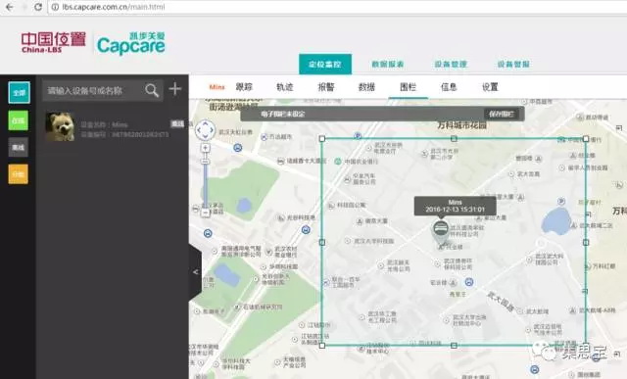Click the magnifier search icon
627x379 pixels.
152,90
